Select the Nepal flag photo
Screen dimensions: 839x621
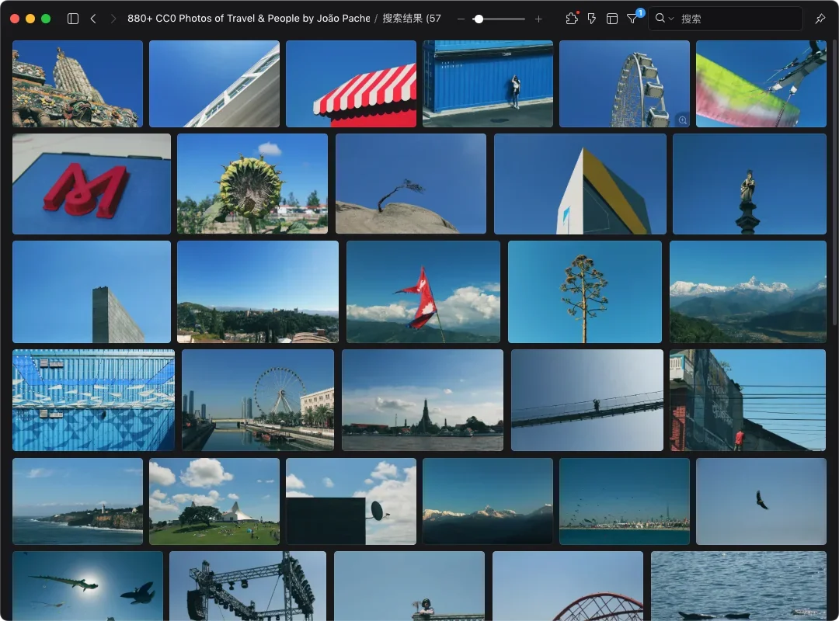click(423, 292)
